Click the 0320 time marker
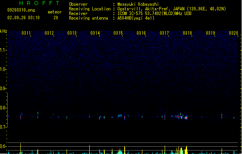The height and width of the screenshot is (154, 242). (234, 33)
